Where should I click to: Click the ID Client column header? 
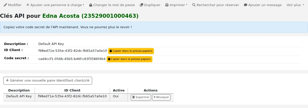pos(72,90)
